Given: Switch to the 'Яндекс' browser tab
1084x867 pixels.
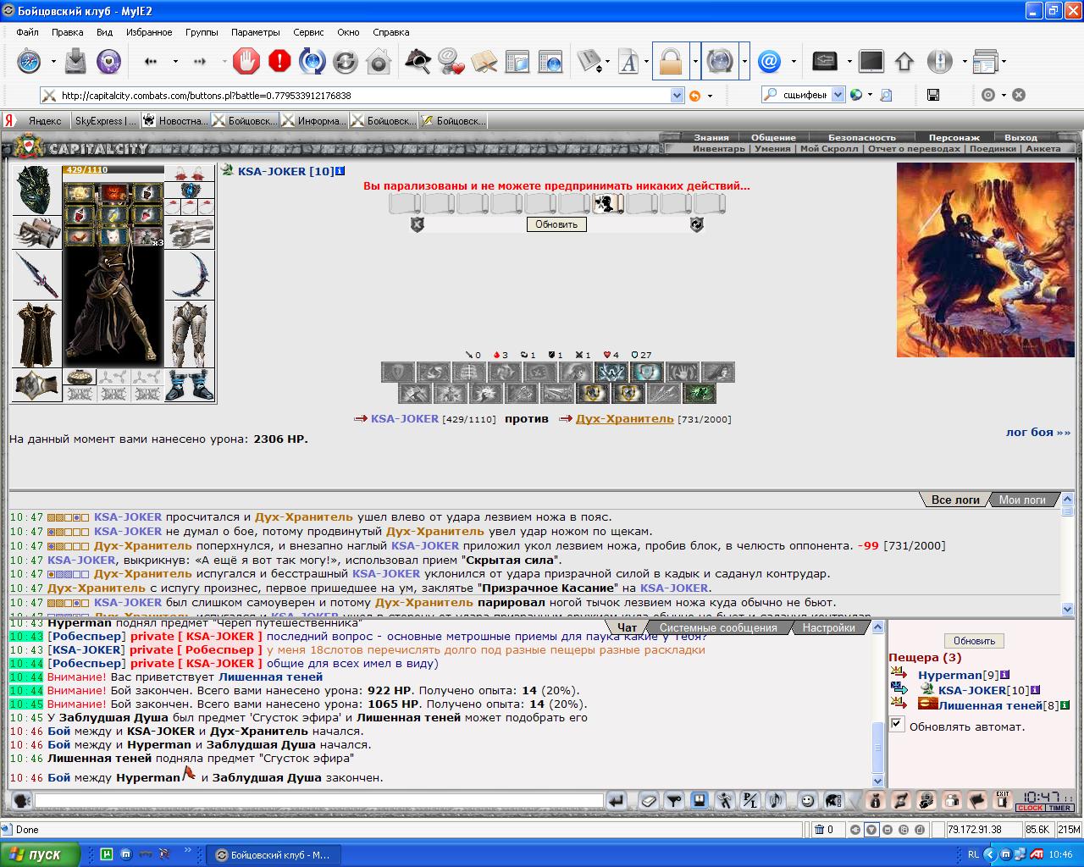Looking at the screenshot, I should tap(36, 121).
